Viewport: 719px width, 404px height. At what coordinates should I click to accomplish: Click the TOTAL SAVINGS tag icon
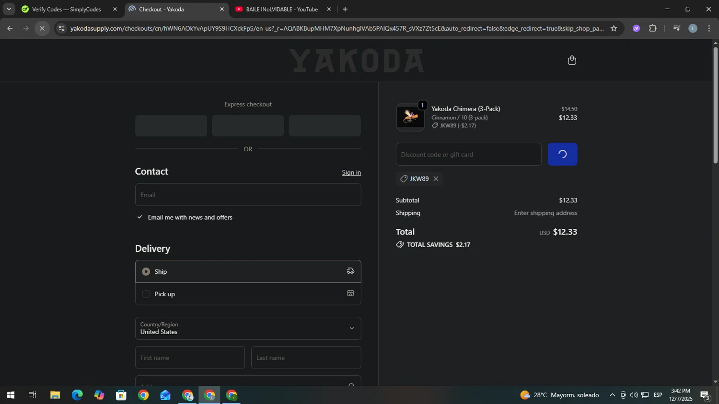coord(400,245)
